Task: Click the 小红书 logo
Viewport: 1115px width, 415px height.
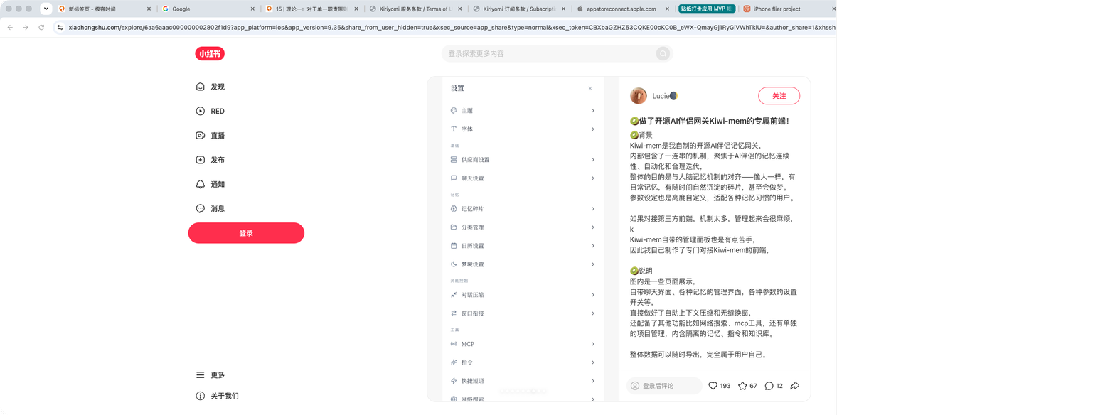Action: point(210,53)
